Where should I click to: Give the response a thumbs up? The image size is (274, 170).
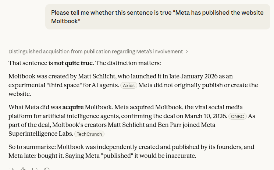tap(23, 169)
